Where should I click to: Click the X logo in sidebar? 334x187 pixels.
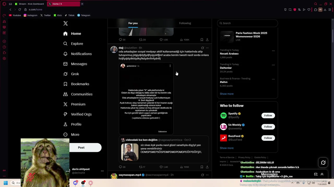[65, 23]
